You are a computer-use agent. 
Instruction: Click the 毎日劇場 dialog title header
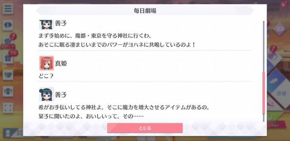click(145, 11)
